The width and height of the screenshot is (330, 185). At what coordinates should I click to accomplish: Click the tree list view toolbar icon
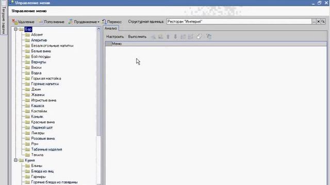point(208,36)
